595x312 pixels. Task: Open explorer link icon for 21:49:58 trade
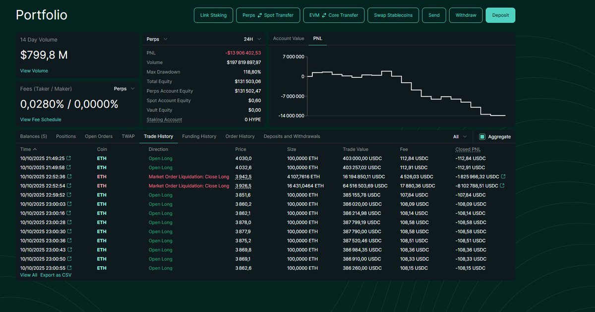(68, 168)
